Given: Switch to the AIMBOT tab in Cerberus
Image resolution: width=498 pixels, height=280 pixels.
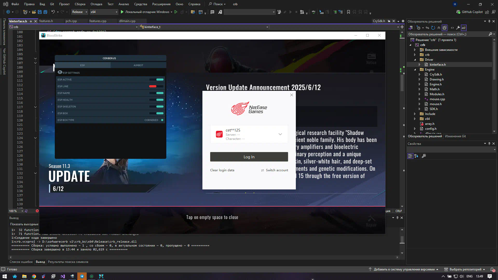Looking at the screenshot, I should 138,65.
